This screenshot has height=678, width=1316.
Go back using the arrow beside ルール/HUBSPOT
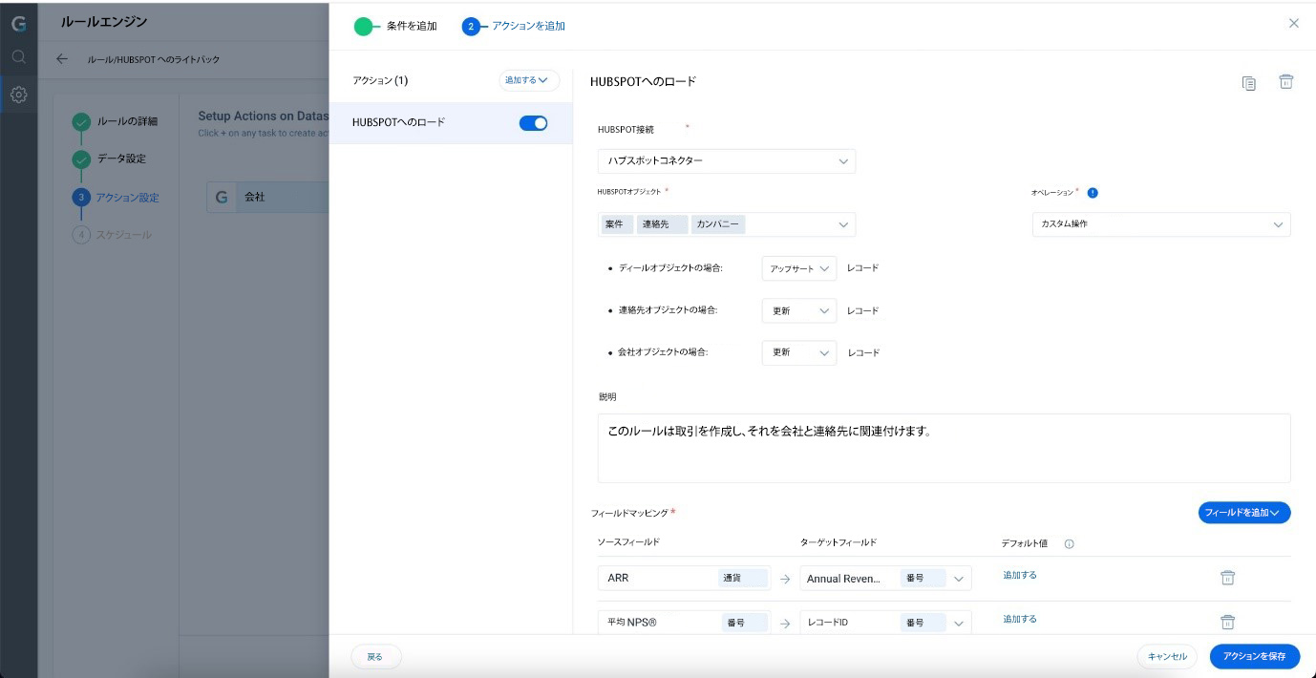(x=62, y=59)
